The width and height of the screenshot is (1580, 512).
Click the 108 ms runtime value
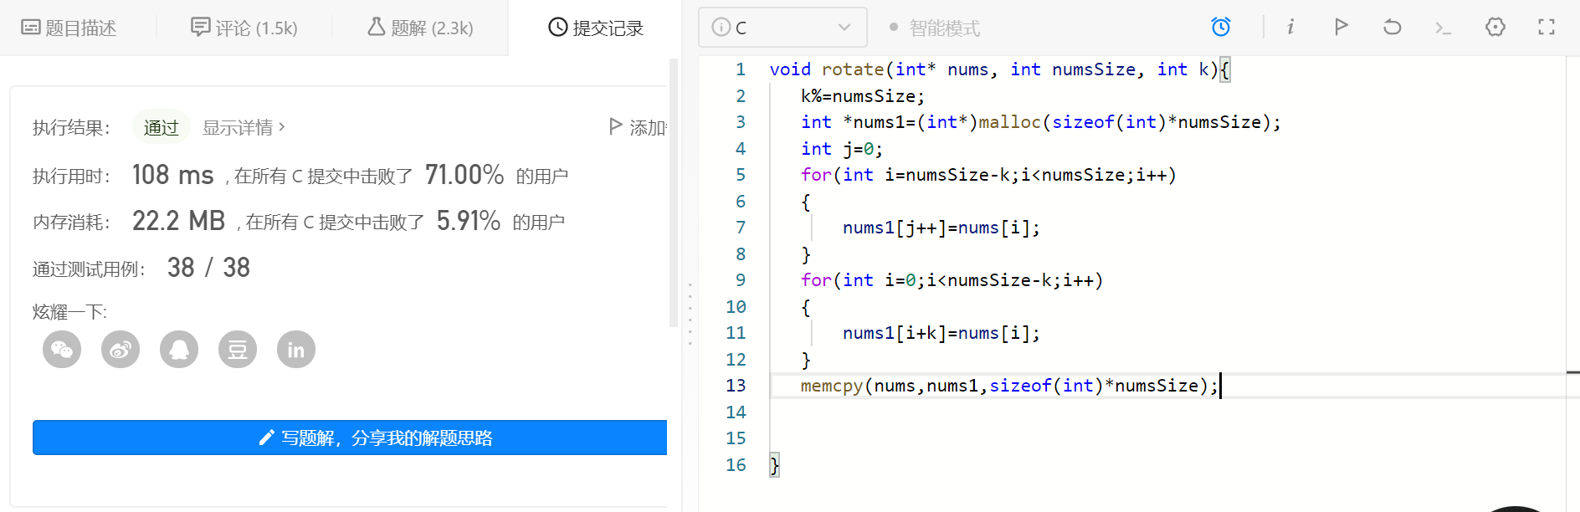[x=173, y=175]
